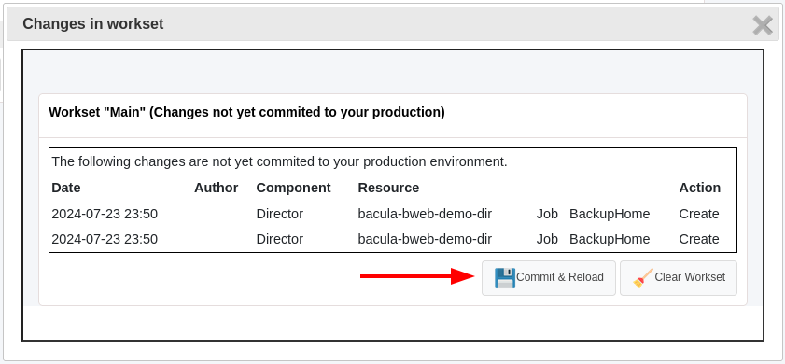The height and width of the screenshot is (364, 785).
Task: Select the Author column header
Action: point(217,188)
